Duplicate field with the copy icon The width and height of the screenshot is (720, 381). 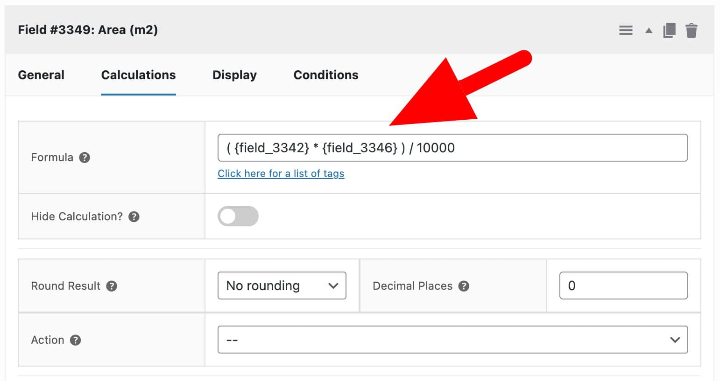point(669,30)
